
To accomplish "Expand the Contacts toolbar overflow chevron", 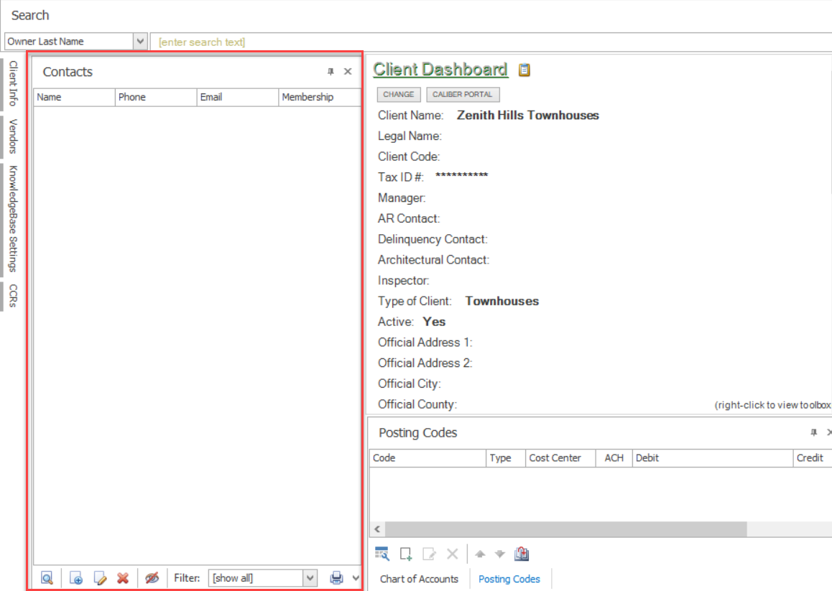I will [x=356, y=578].
